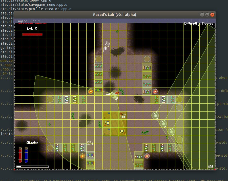The height and width of the screenshot is (181, 228).
Task: Minimize the Racod's Lair window
Action: pos(202,14)
